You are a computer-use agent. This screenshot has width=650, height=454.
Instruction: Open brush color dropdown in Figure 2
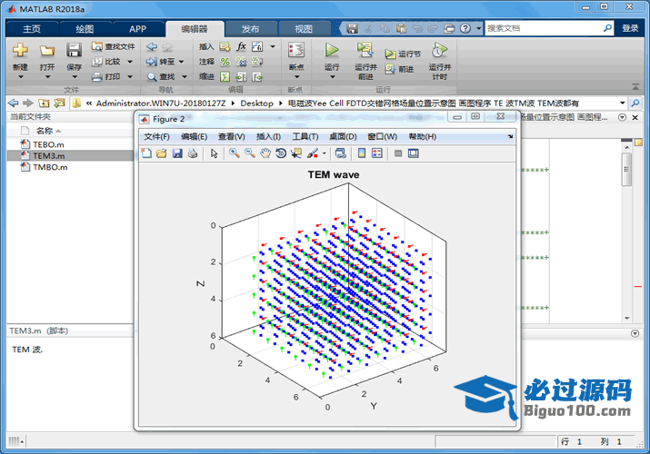pyautogui.click(x=325, y=153)
